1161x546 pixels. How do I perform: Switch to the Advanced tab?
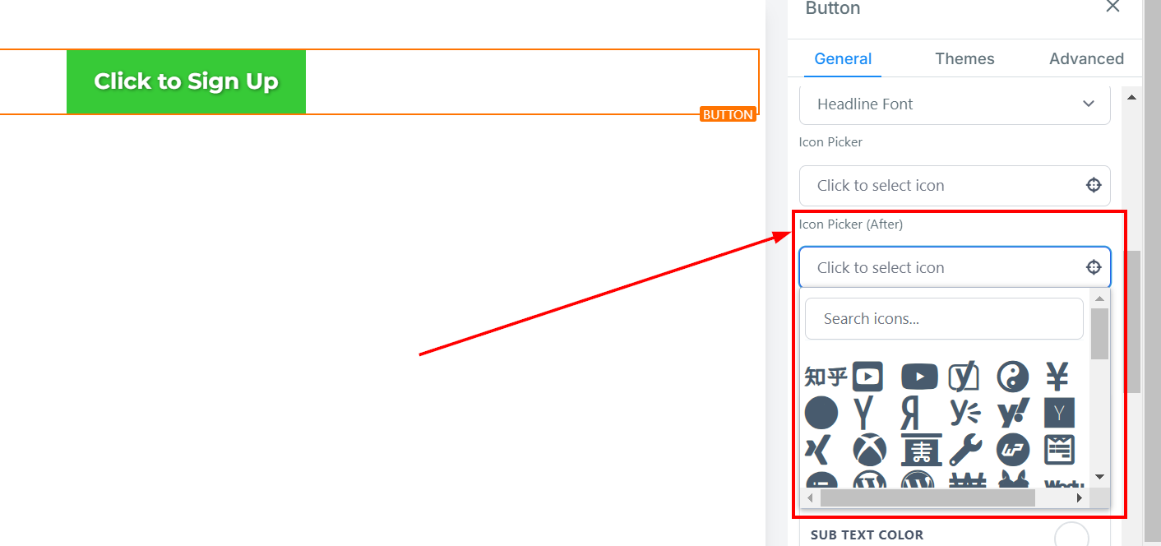coord(1086,58)
